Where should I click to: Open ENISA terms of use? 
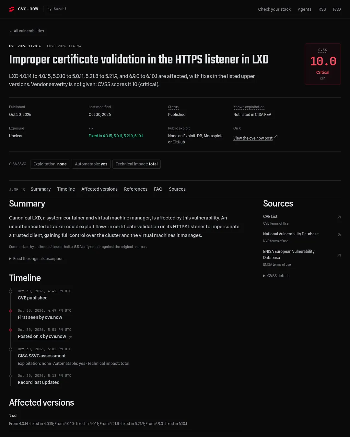(277, 264)
